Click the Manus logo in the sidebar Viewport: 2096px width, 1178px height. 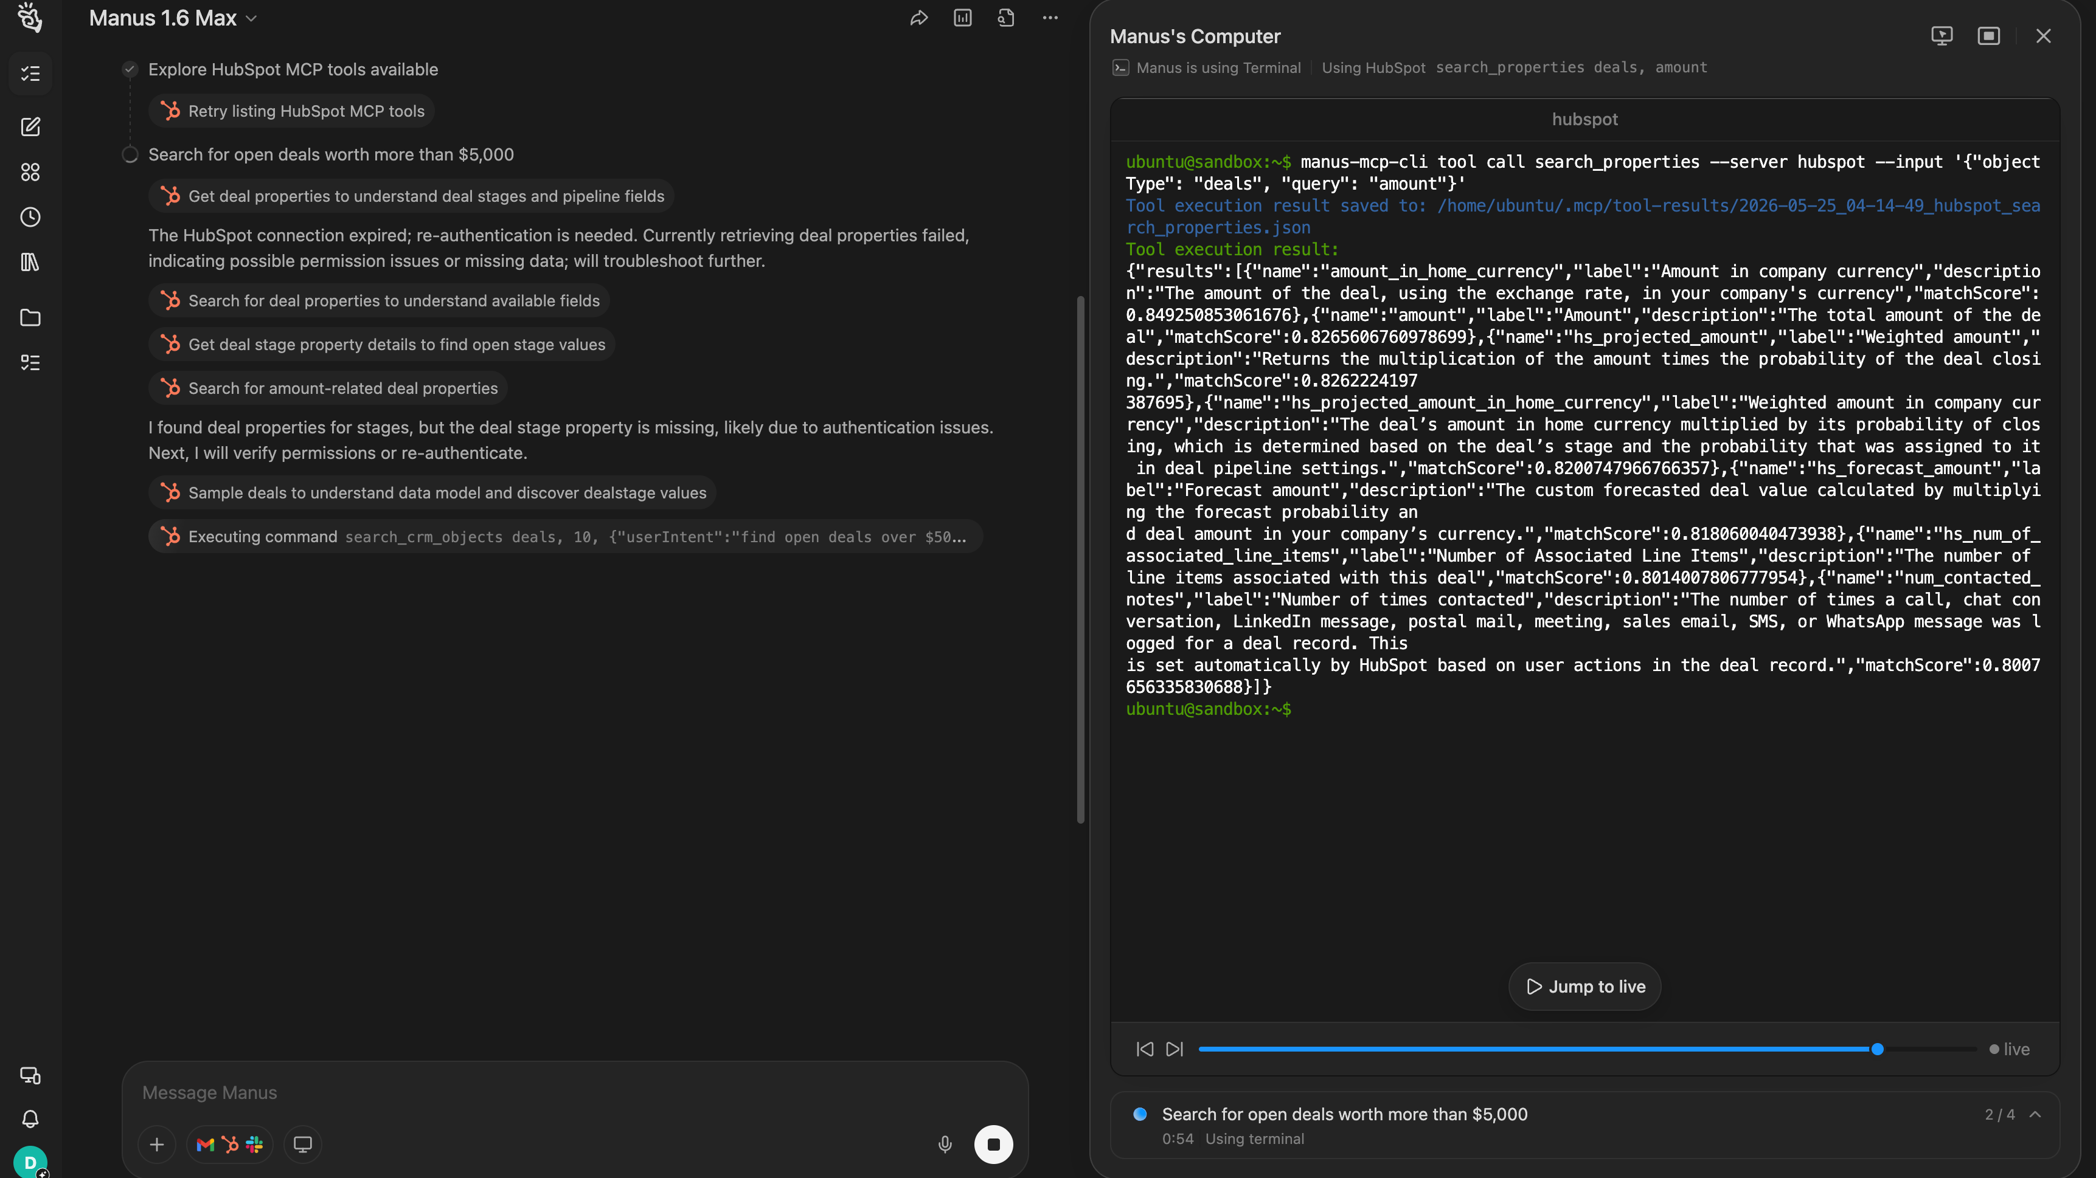30,17
